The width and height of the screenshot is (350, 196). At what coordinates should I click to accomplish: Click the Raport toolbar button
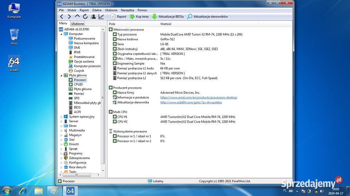118,16
